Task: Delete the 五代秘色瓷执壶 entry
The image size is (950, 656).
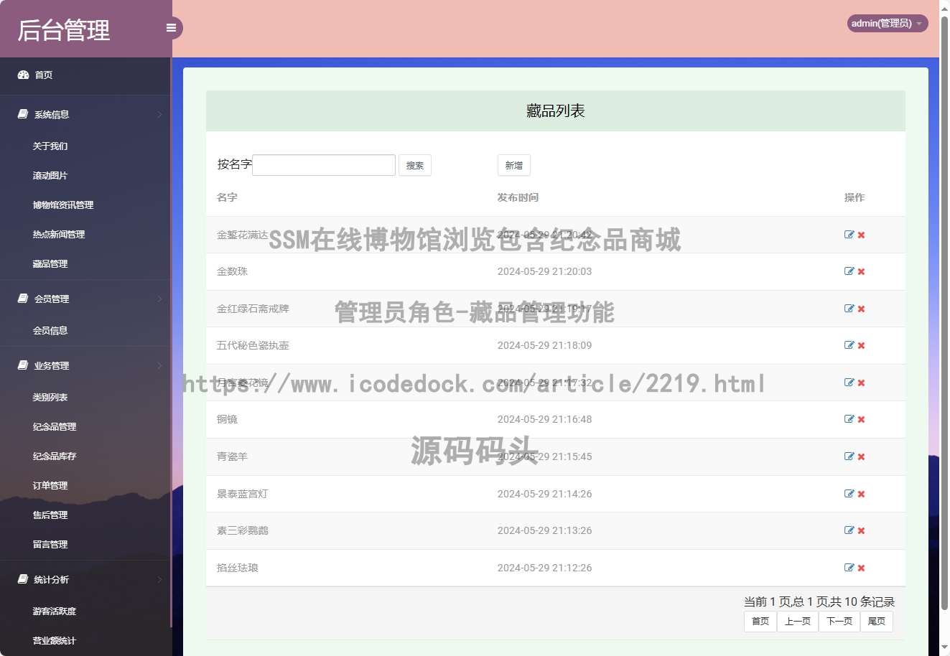Action: coord(861,345)
